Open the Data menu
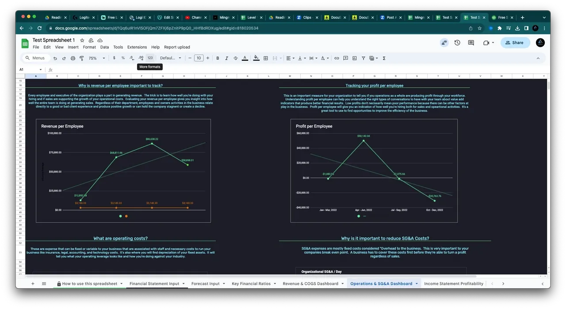Screen dimensions: 566x309 (104, 47)
